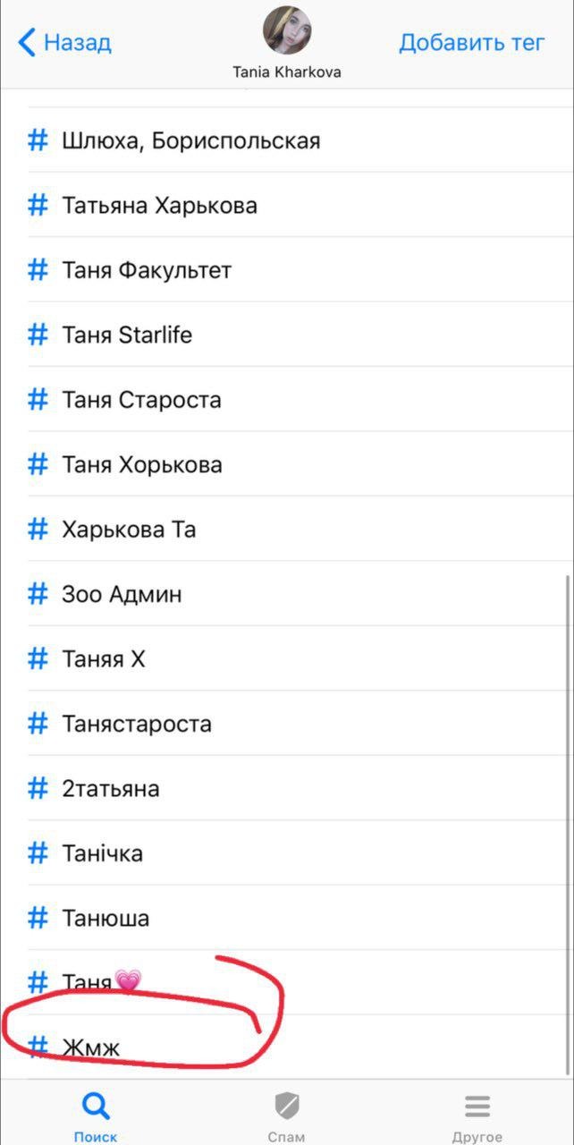Viewport: 574px width, 1145px height.
Task: Click the vertical scrollbar on right edge
Action: click(567, 825)
